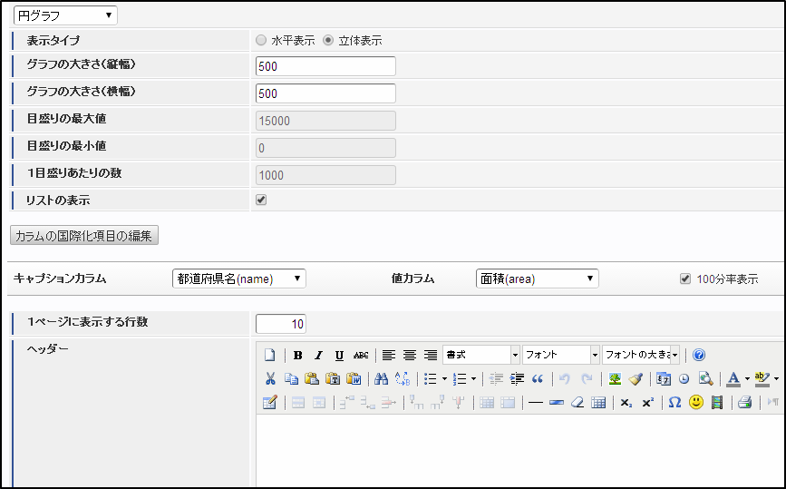This screenshot has height=489, width=786.
Task: Click the pencil-on-table edit icon
Action: 269,402
